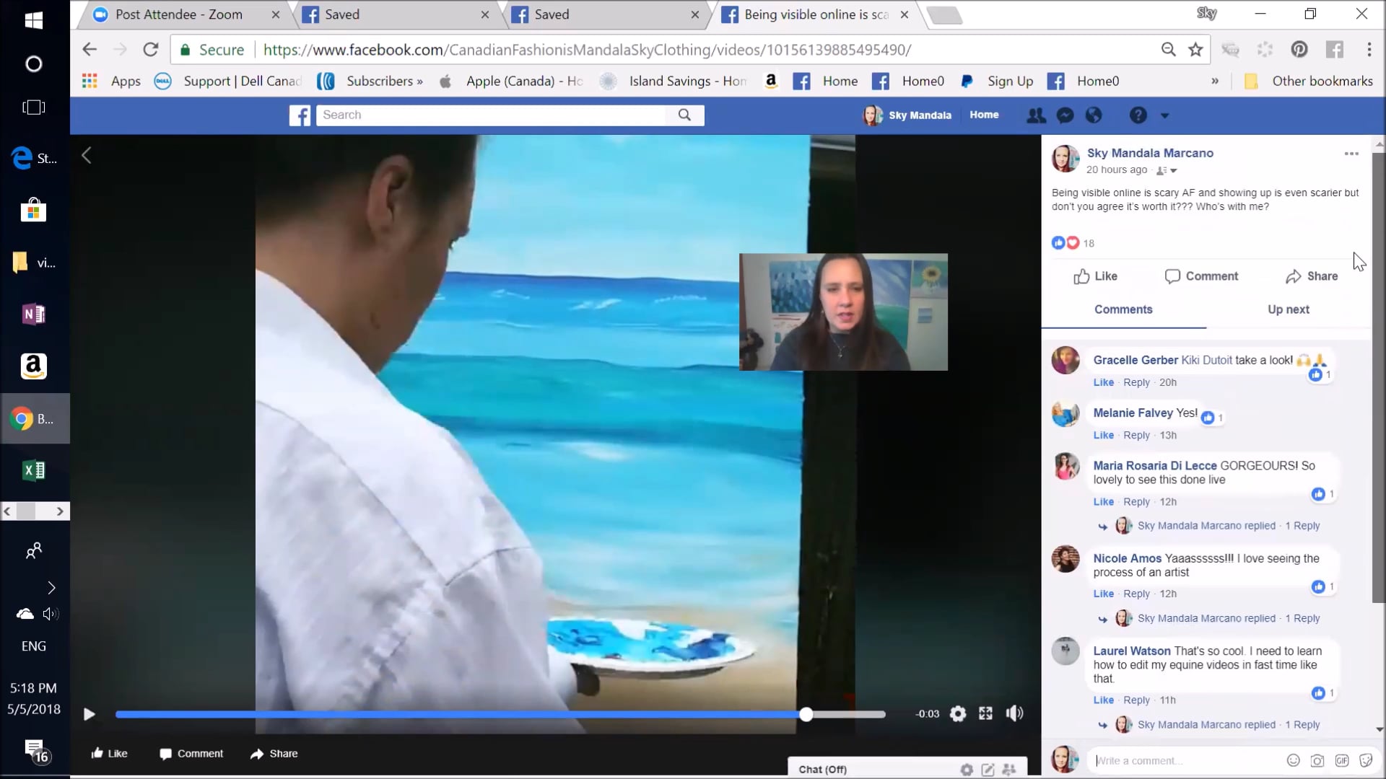Screen dimensions: 1386x779
Task: Show more bookmarks chevron
Action: [1215, 82]
